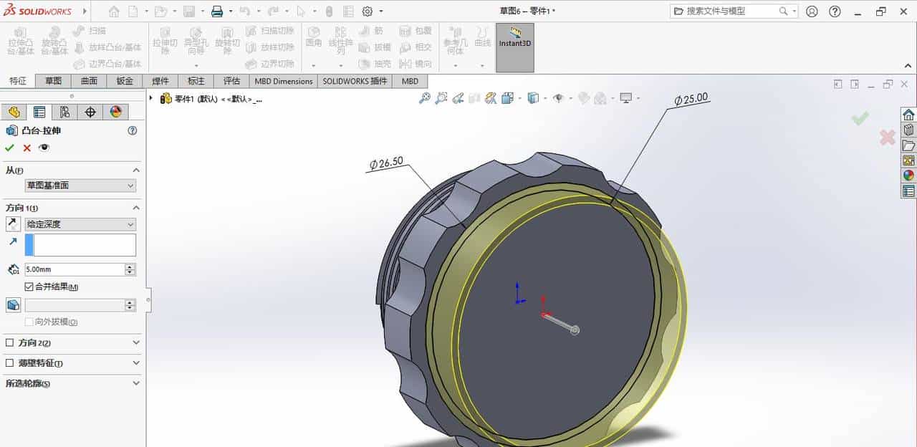Switch to the 草图 ribbon tab

(52, 81)
